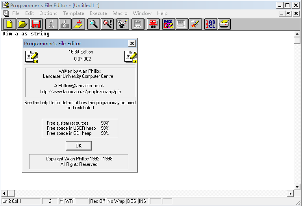Open the File menu

click(x=16, y=13)
